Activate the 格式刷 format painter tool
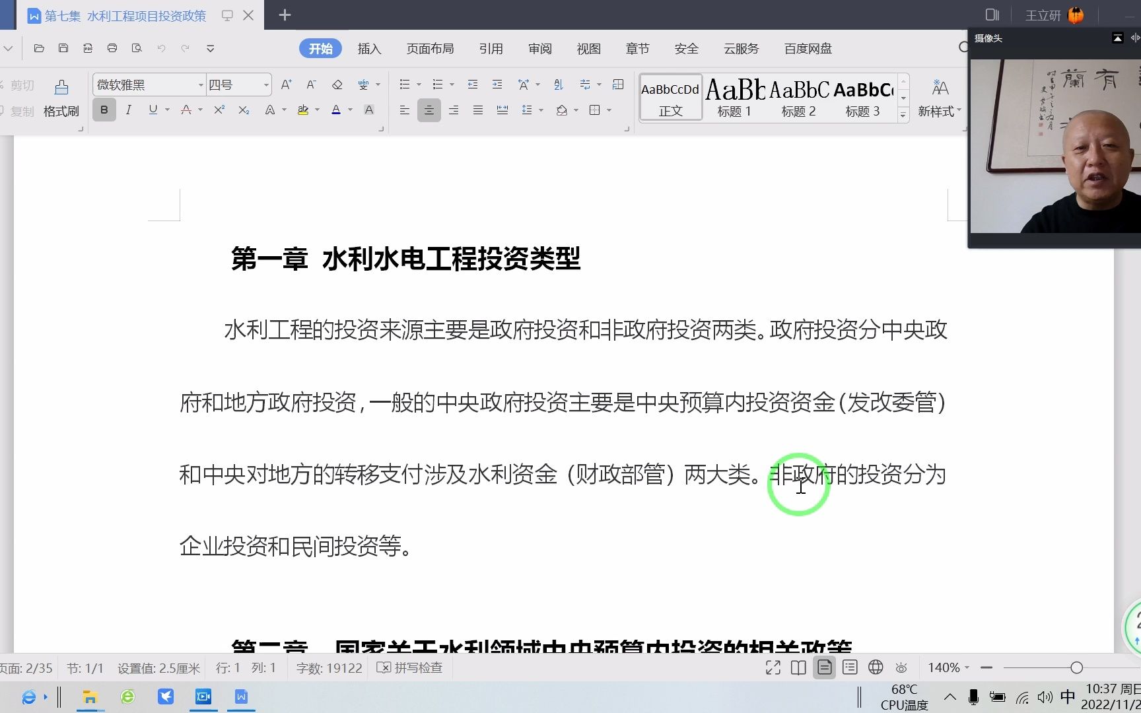The image size is (1141, 713). tap(60, 98)
